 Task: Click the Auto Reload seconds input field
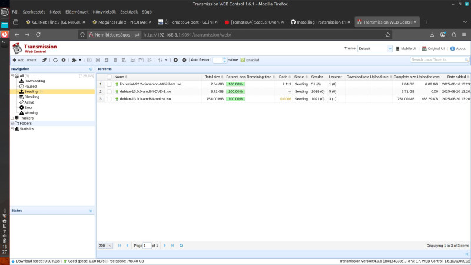[218, 60]
